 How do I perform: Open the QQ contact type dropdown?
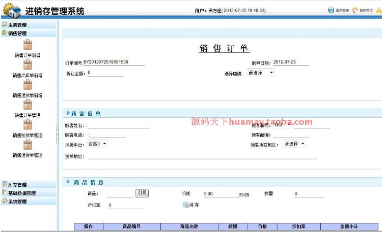coord(283,124)
